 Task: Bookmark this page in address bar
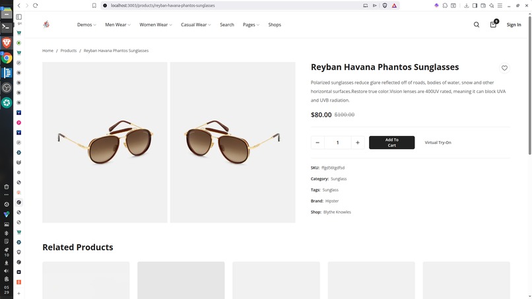(94, 5)
